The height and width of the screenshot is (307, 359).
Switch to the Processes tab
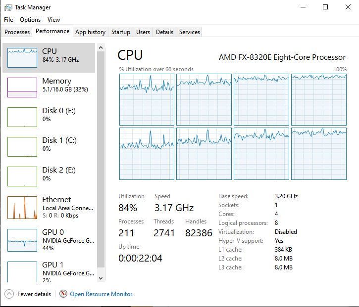[x=17, y=32]
